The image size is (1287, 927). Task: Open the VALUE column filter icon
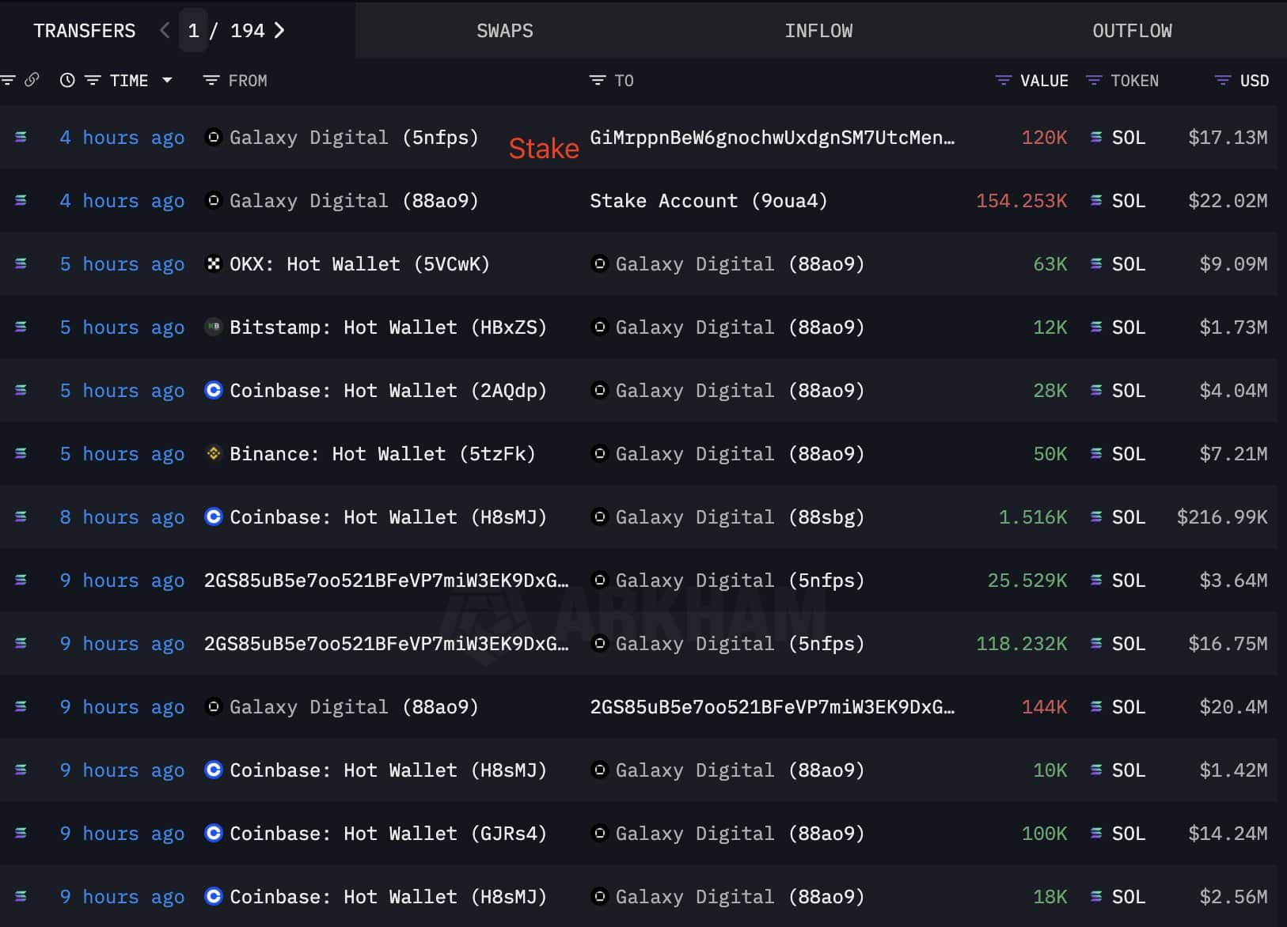[1003, 80]
